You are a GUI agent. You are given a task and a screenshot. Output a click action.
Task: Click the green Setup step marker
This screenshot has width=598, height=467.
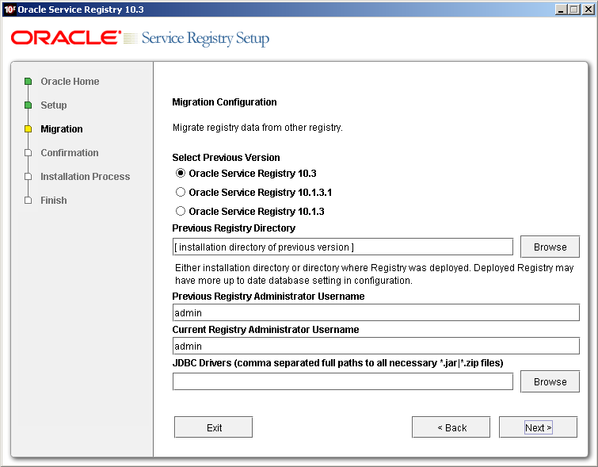tap(29, 105)
